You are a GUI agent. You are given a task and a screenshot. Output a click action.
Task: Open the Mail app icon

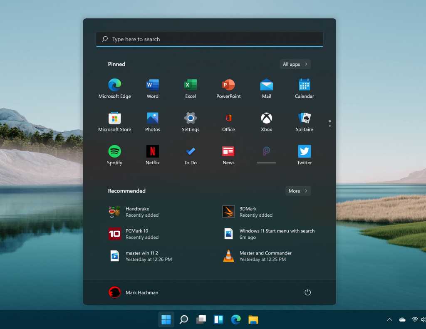267,89
